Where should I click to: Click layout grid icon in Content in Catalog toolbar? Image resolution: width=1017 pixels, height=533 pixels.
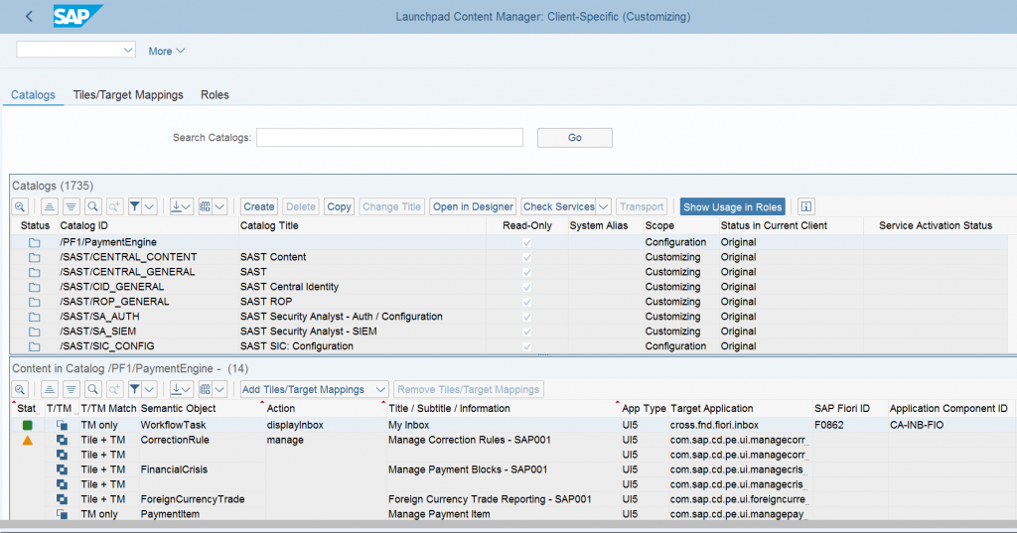(205, 390)
